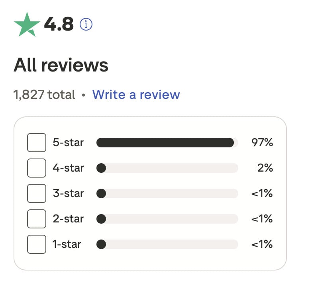
Task: Click the 97% percentage value
Action: click(262, 143)
